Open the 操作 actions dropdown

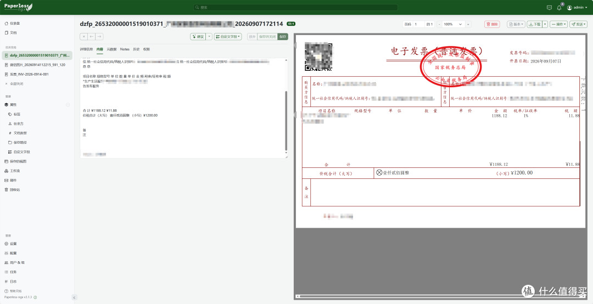[558, 24]
